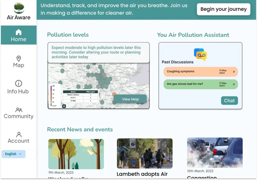Expand the Coughing symptoms discussion arrow
The width and height of the screenshot is (257, 180).
point(234,72)
